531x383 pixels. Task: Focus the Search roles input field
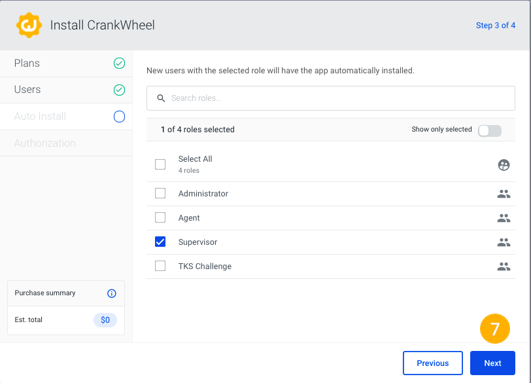(x=330, y=98)
